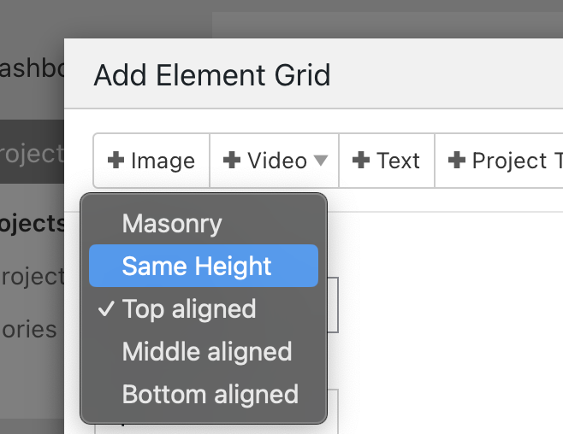This screenshot has width=563, height=434.
Task: Click the Project button in the toolbar
Action: coord(505,161)
